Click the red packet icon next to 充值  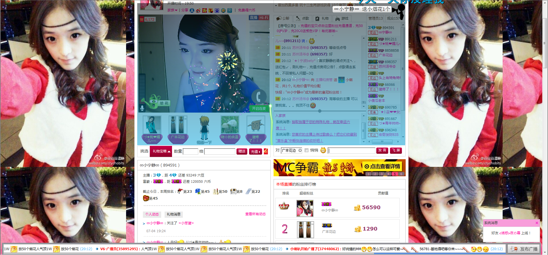coord(266,151)
